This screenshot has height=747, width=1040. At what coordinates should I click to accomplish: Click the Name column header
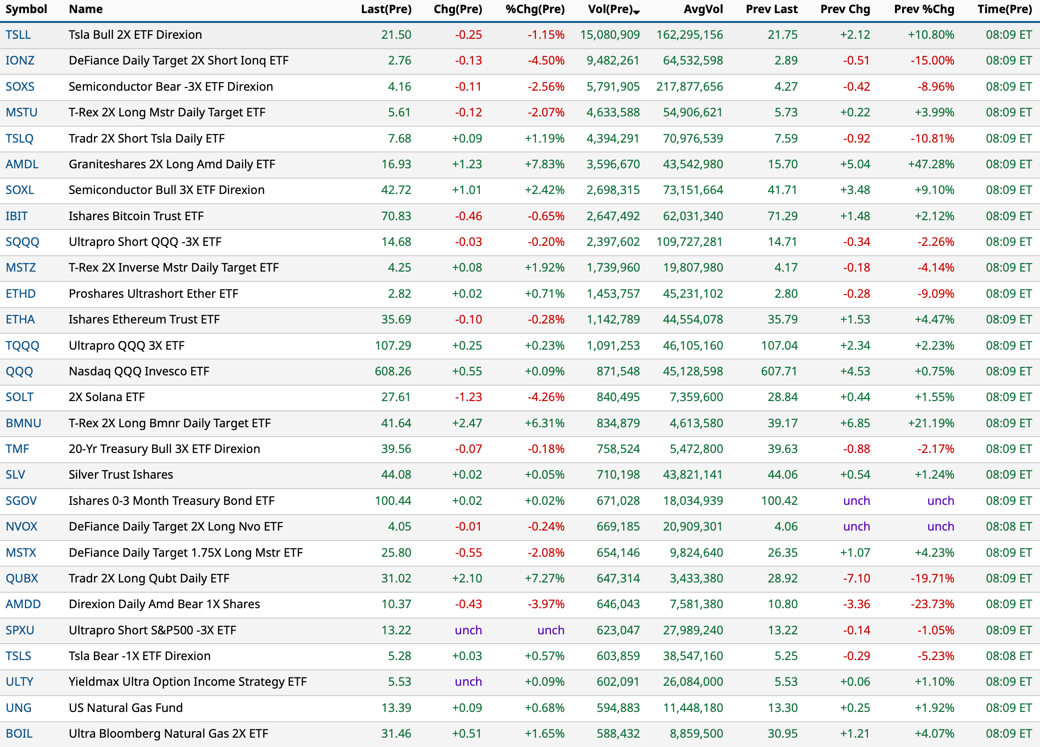pos(86,9)
